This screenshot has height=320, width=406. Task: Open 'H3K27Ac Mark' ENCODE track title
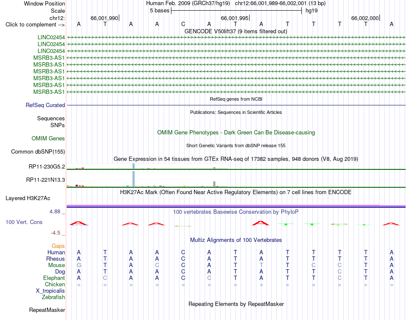point(235,192)
